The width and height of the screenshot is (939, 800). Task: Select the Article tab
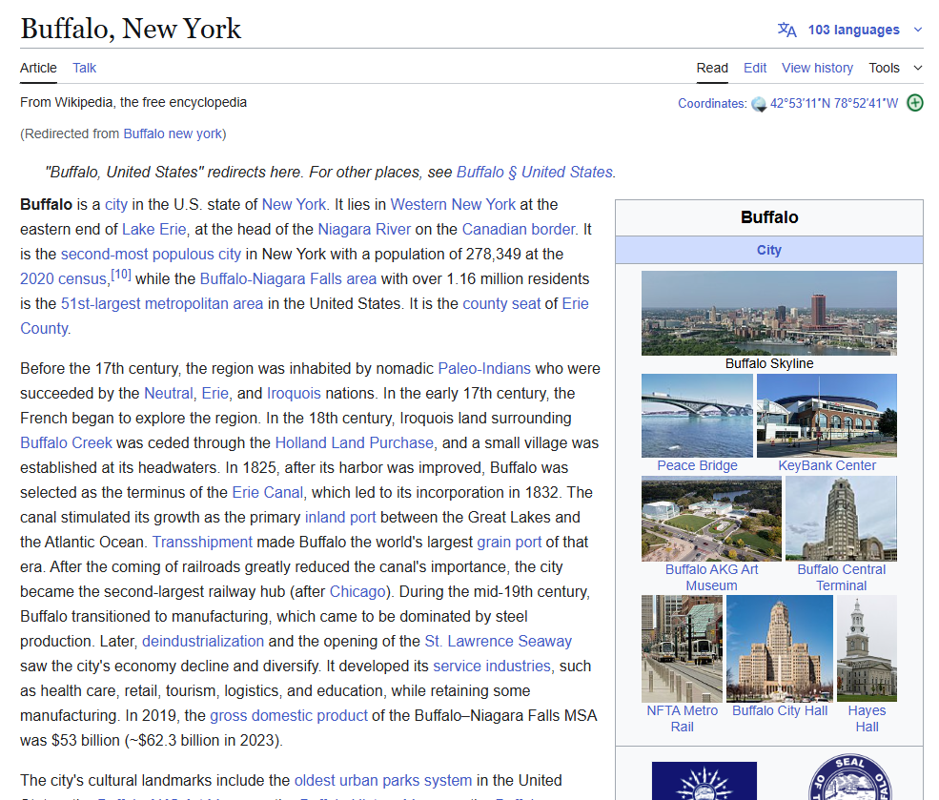pos(38,68)
